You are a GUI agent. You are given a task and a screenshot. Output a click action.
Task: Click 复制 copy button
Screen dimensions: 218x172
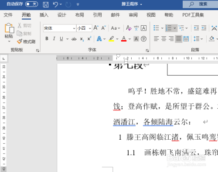pos(24,34)
